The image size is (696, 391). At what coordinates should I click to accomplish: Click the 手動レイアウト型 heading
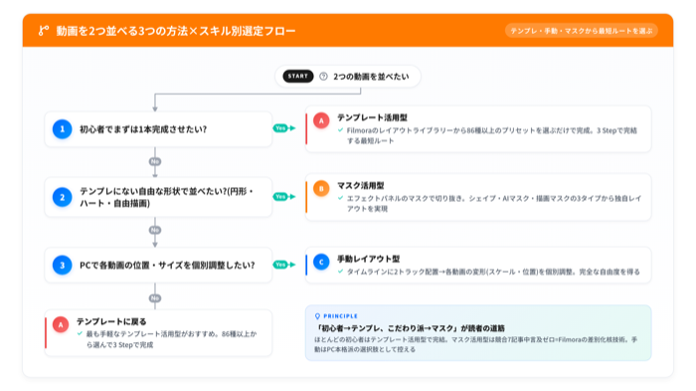[369, 259]
